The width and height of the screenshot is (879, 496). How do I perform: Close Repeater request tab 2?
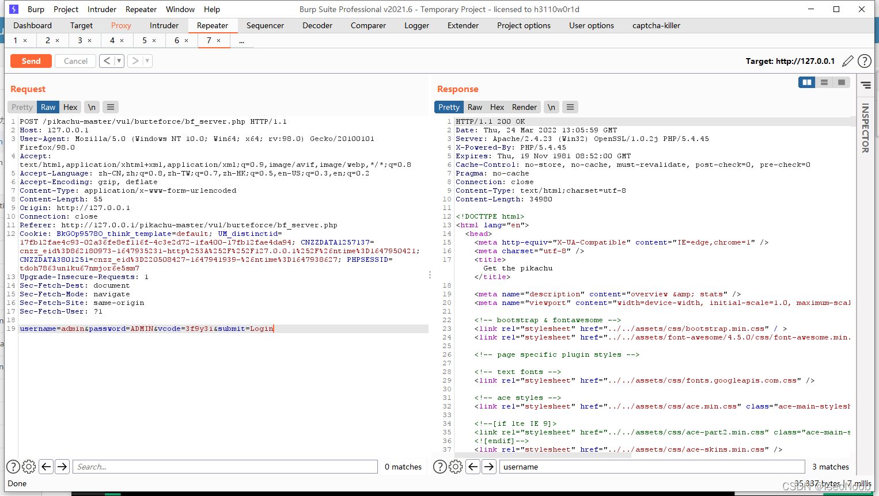coord(57,41)
